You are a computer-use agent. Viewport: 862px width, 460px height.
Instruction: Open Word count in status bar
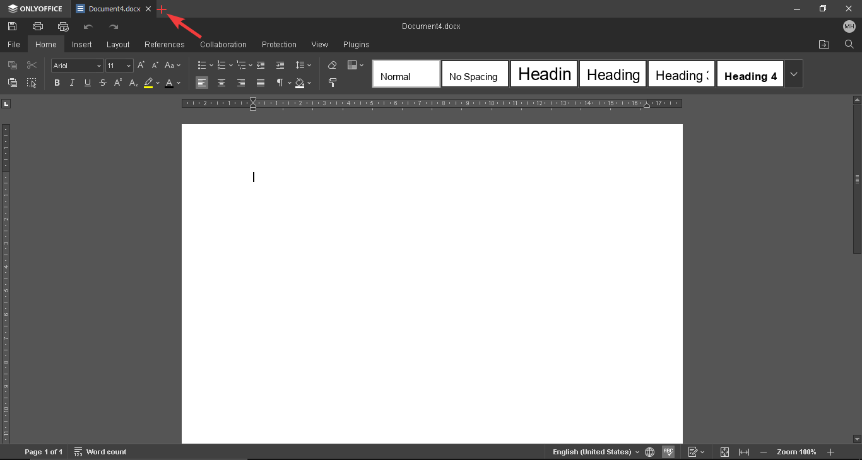point(100,452)
